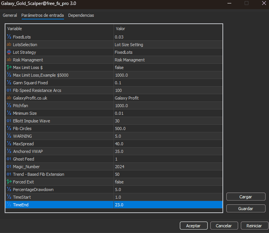
Task: Open the Dependencias tab
Action: [x=81, y=15]
